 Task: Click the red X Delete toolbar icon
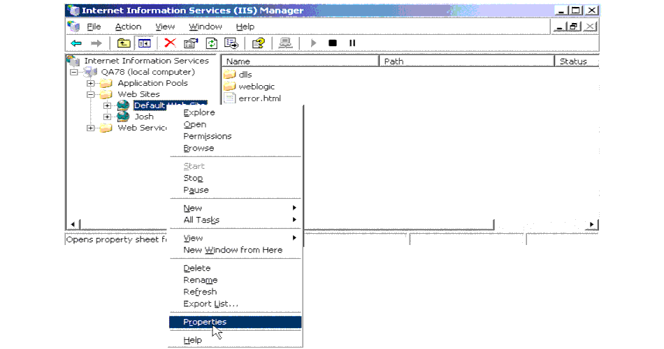(x=171, y=43)
